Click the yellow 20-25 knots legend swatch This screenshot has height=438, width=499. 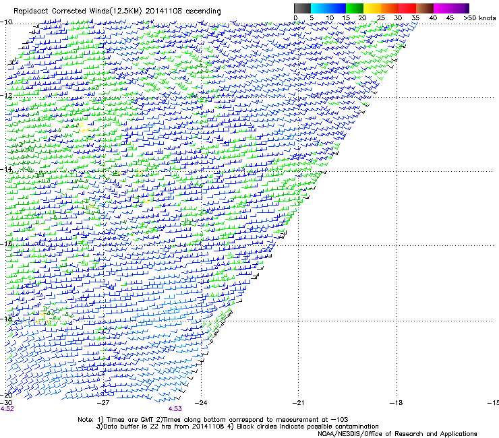coord(372,8)
